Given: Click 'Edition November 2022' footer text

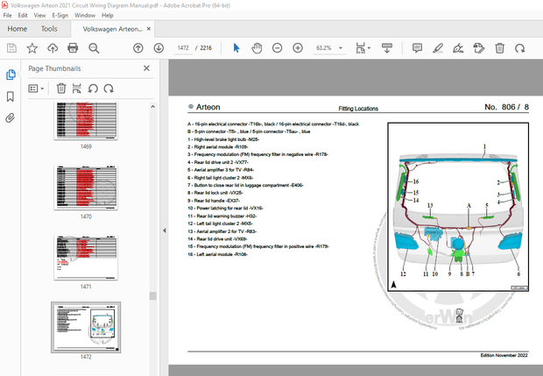Looking at the screenshot, I should tap(504, 355).
